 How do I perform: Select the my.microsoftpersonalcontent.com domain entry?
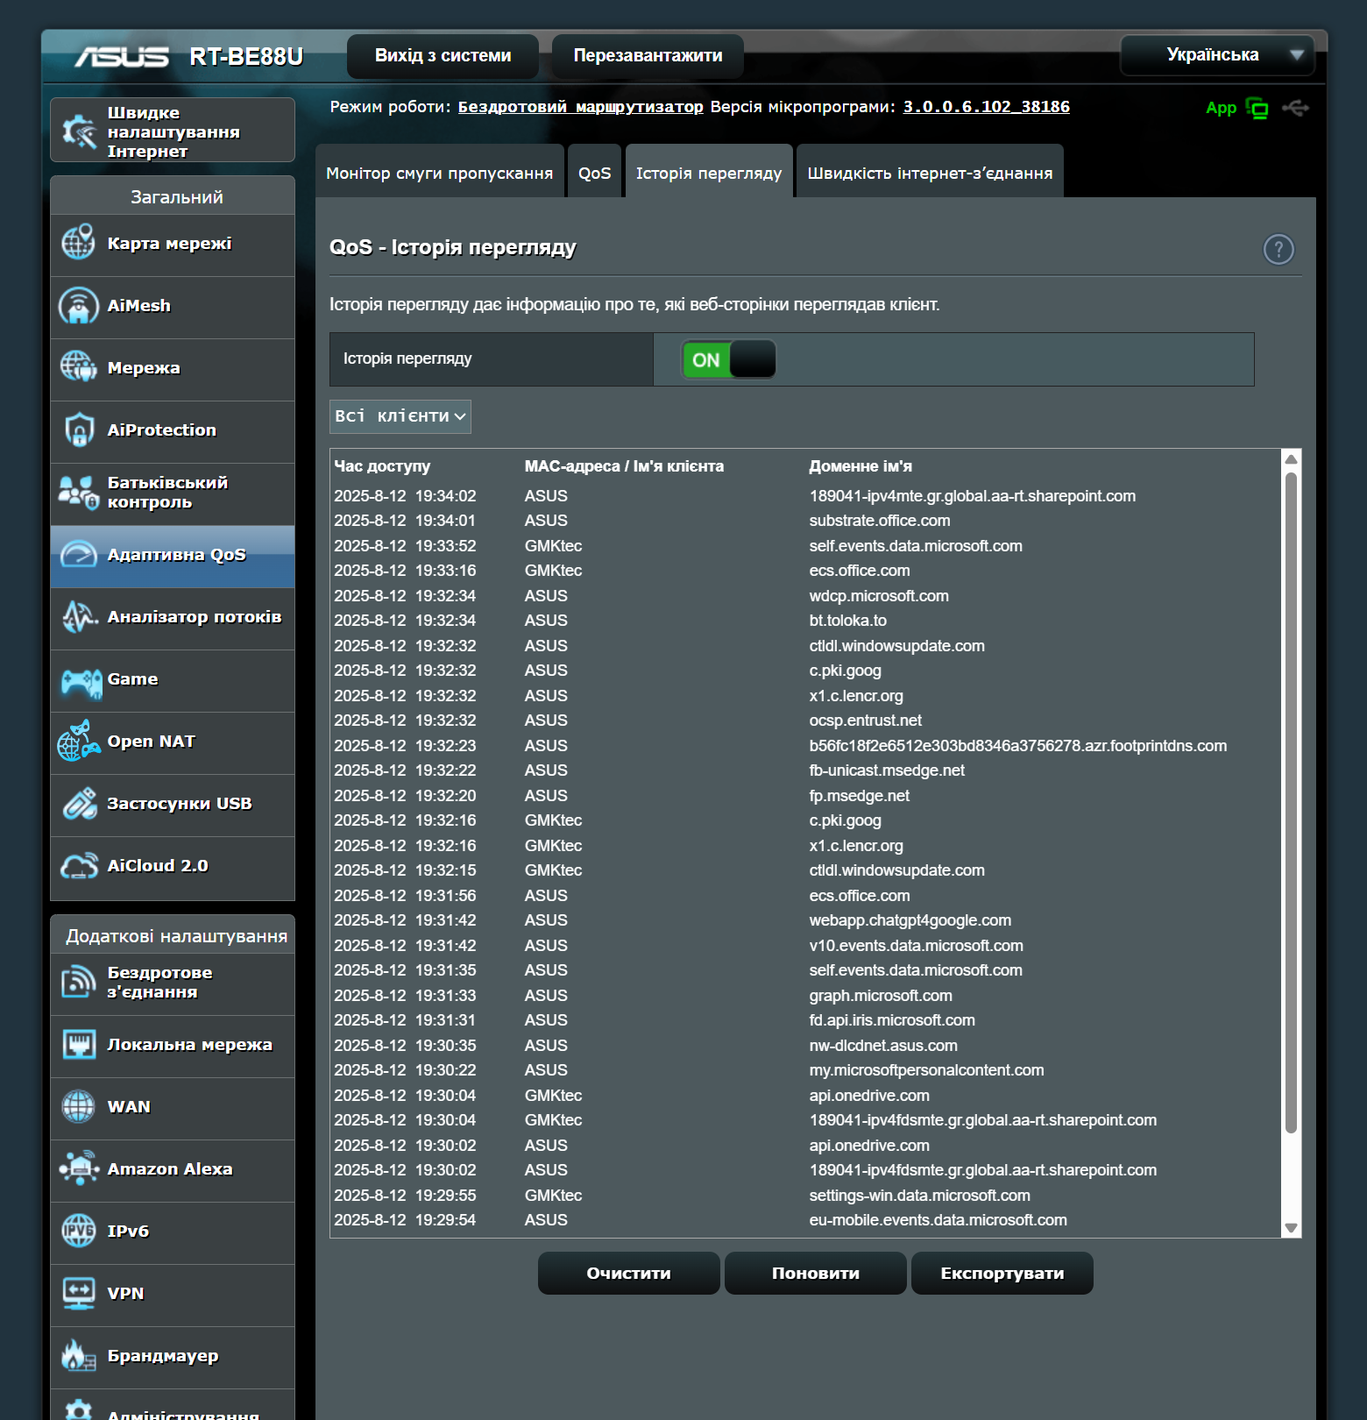point(927,1070)
